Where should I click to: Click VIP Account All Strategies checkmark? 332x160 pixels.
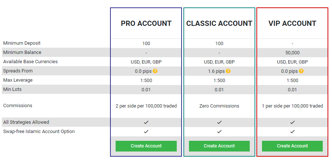292,122
